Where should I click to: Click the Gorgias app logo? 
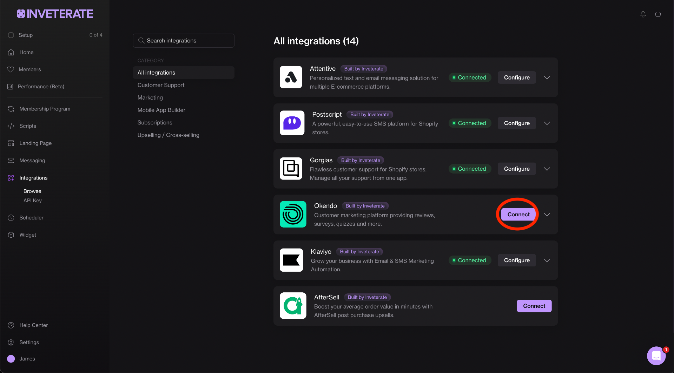point(291,169)
